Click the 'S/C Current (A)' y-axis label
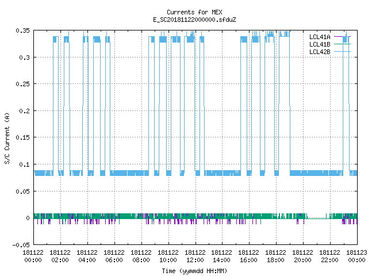 click(7, 138)
